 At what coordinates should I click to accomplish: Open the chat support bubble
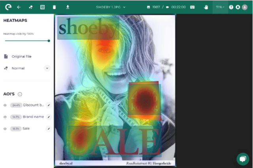click(242, 159)
